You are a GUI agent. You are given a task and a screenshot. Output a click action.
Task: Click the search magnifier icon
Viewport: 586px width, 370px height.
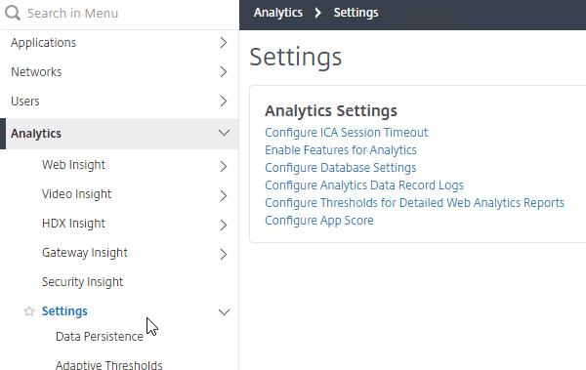click(x=13, y=13)
